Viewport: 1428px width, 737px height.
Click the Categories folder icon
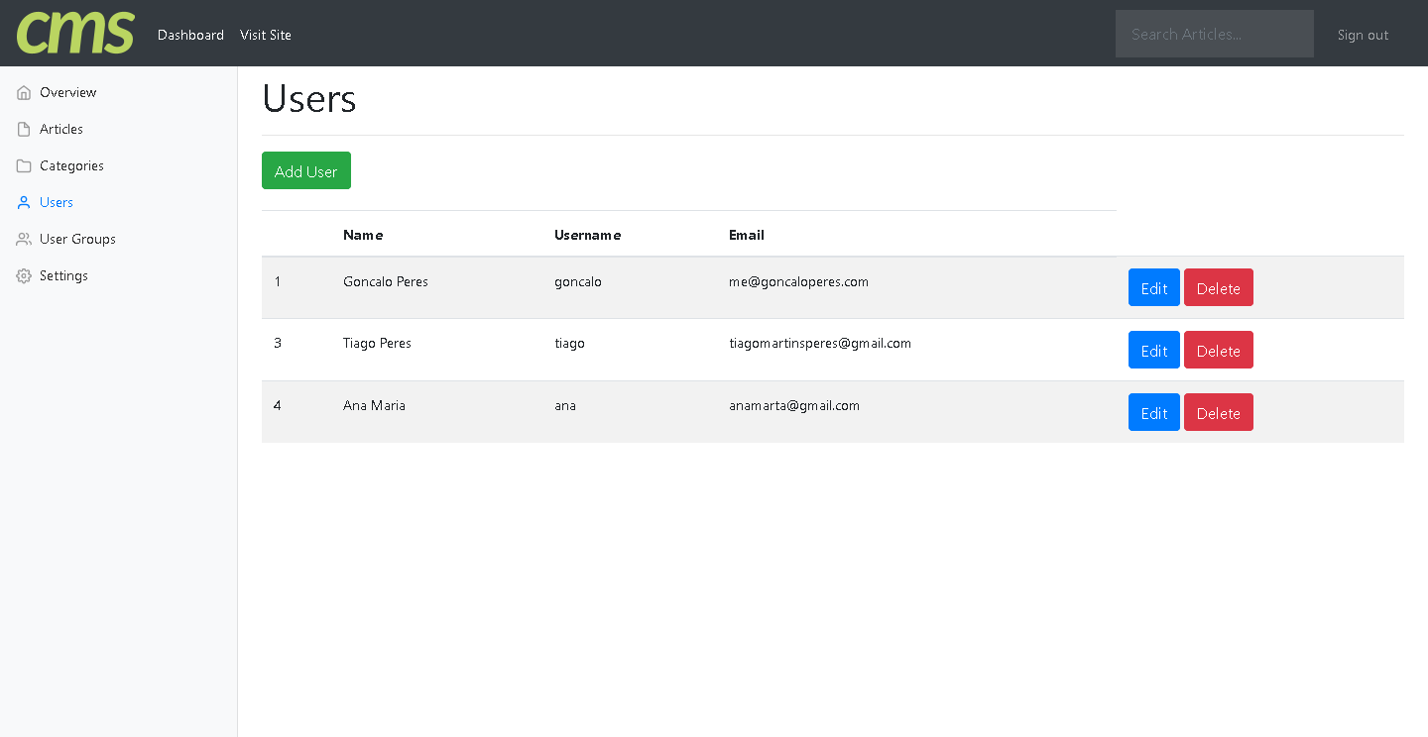tap(24, 166)
